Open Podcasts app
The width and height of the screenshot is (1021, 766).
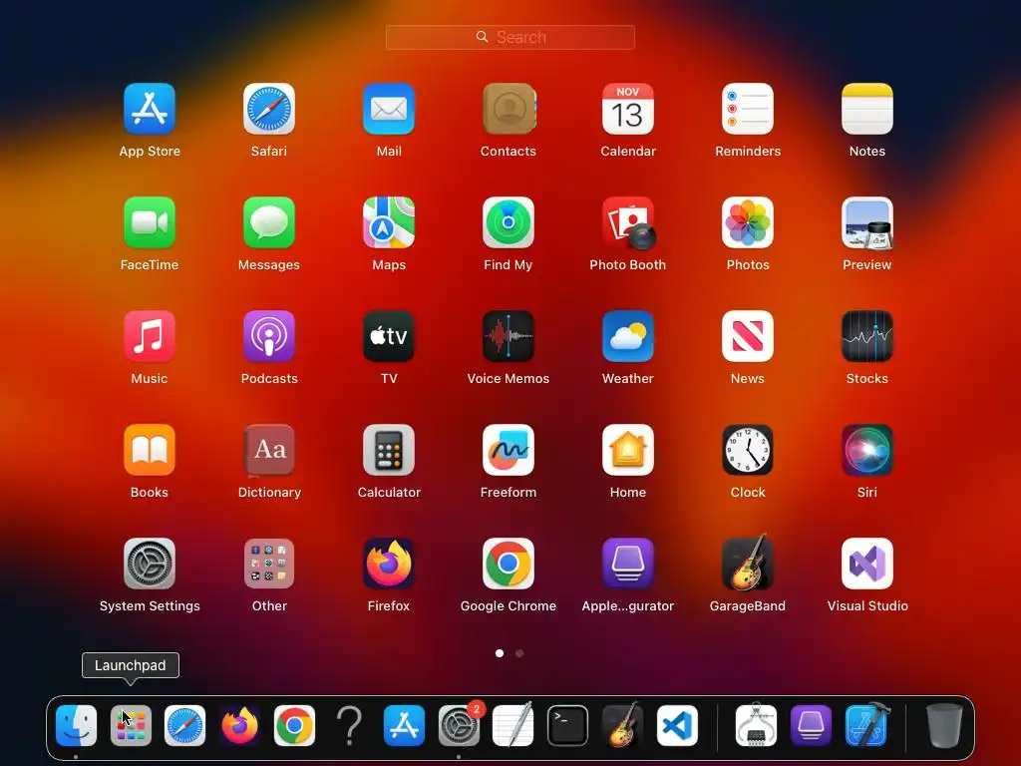click(269, 336)
